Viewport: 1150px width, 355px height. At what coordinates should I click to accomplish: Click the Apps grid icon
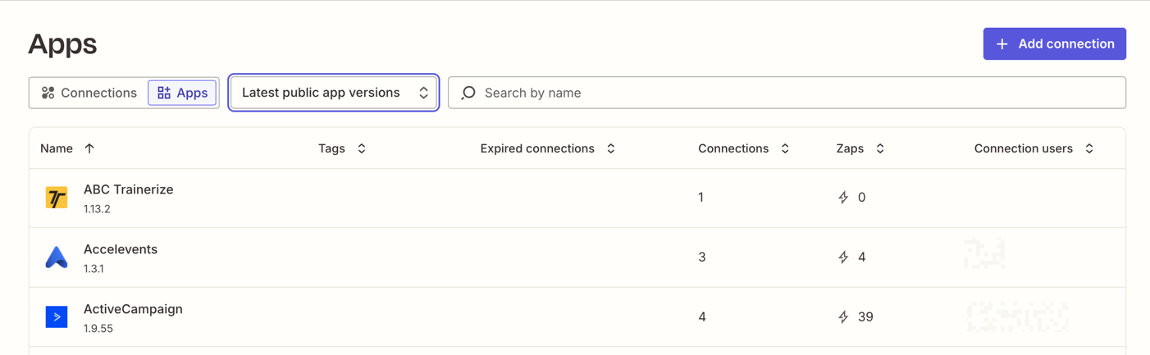164,93
